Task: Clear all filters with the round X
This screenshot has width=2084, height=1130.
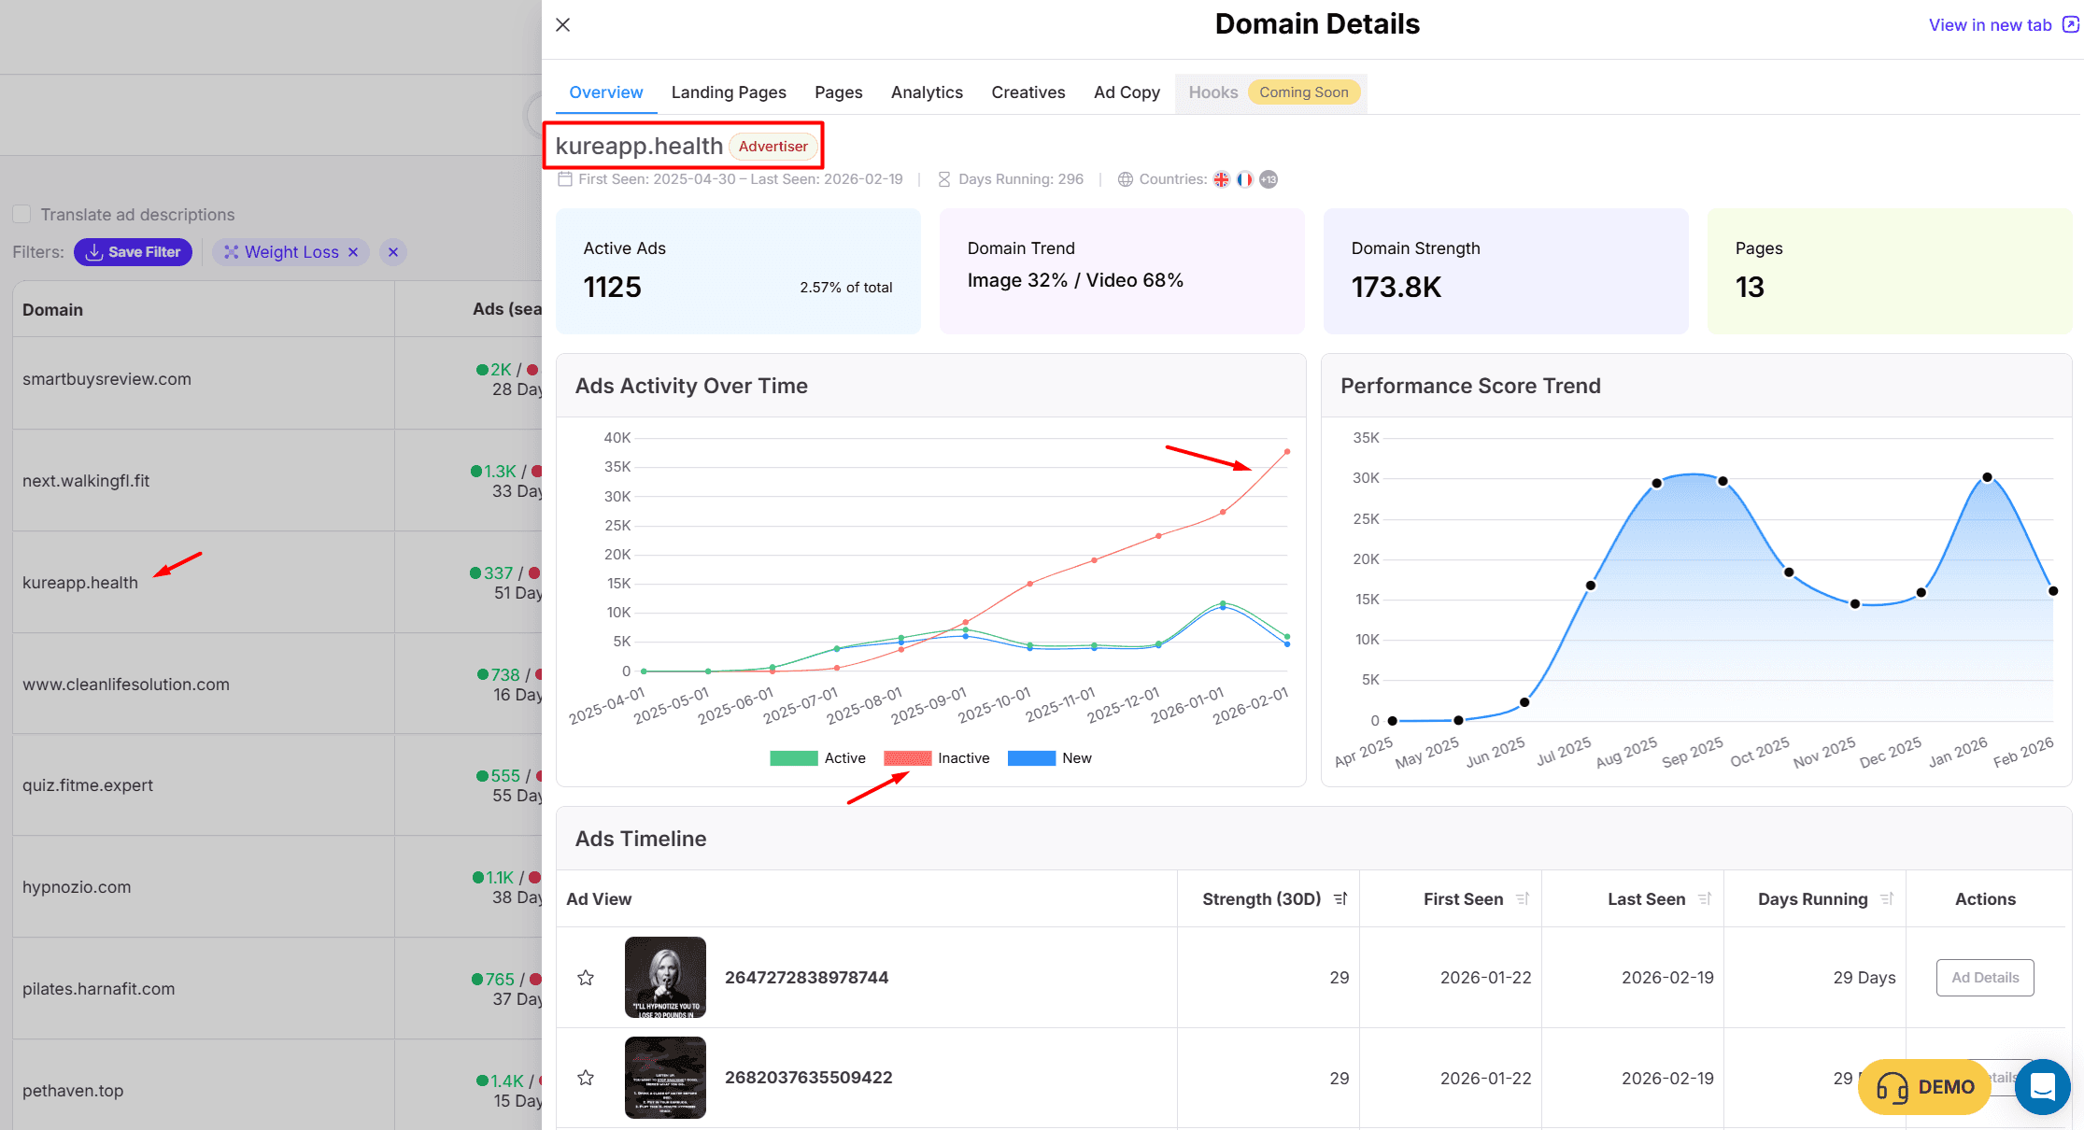Action: point(393,252)
